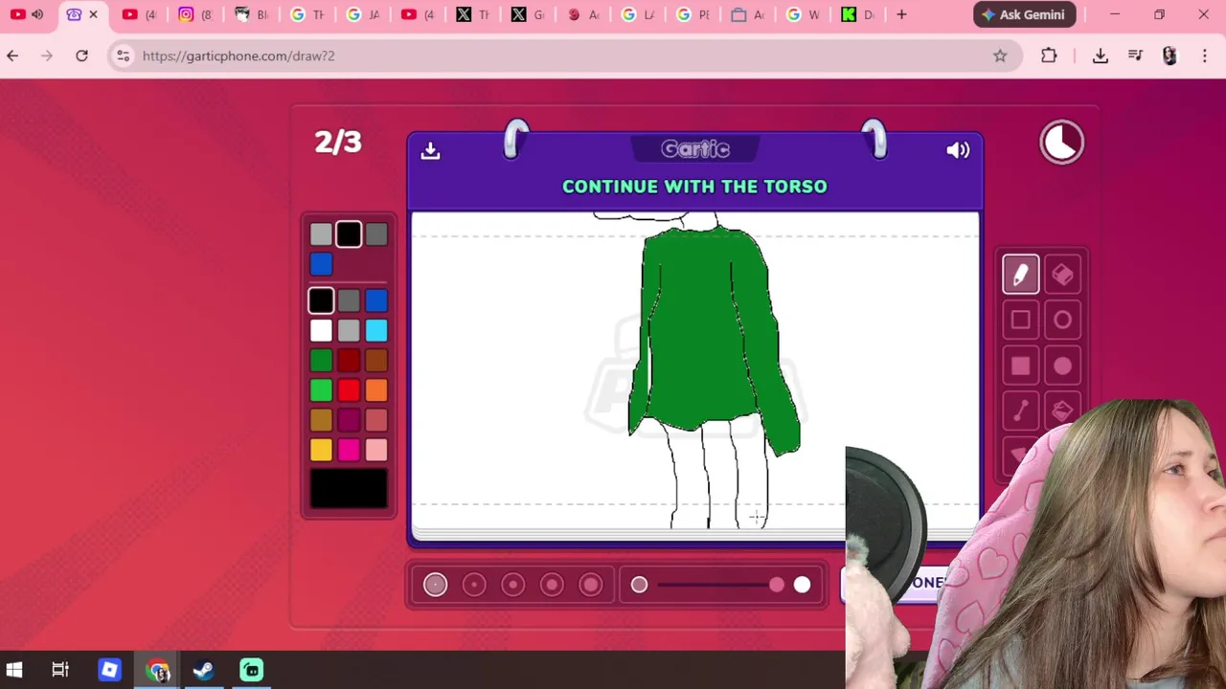Pick the bright red color swatch
This screenshot has width=1226, height=689.
(349, 390)
